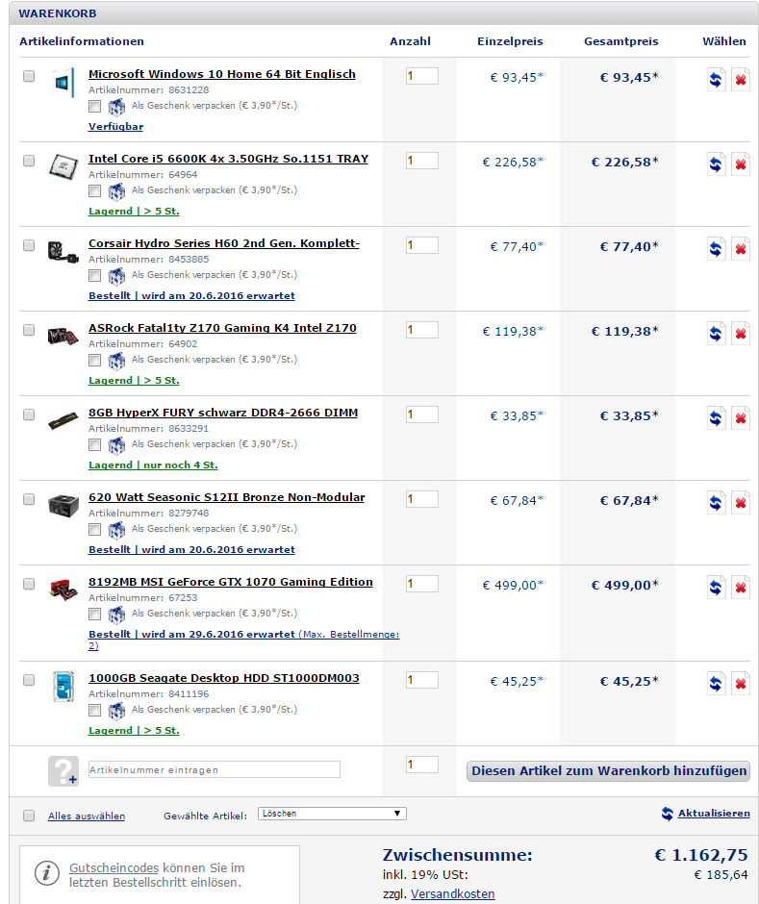Click refresh icon for Intel Core i5 6600K
The width and height of the screenshot is (759, 904).
(716, 164)
